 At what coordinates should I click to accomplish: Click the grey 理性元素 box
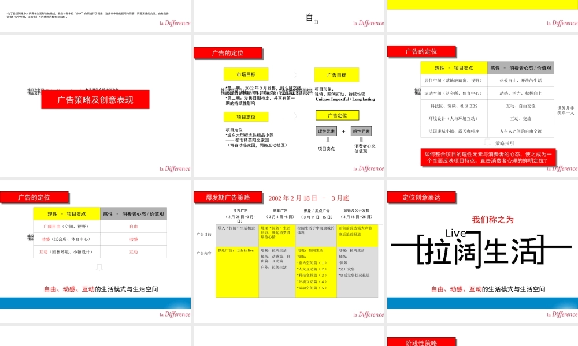326,131
